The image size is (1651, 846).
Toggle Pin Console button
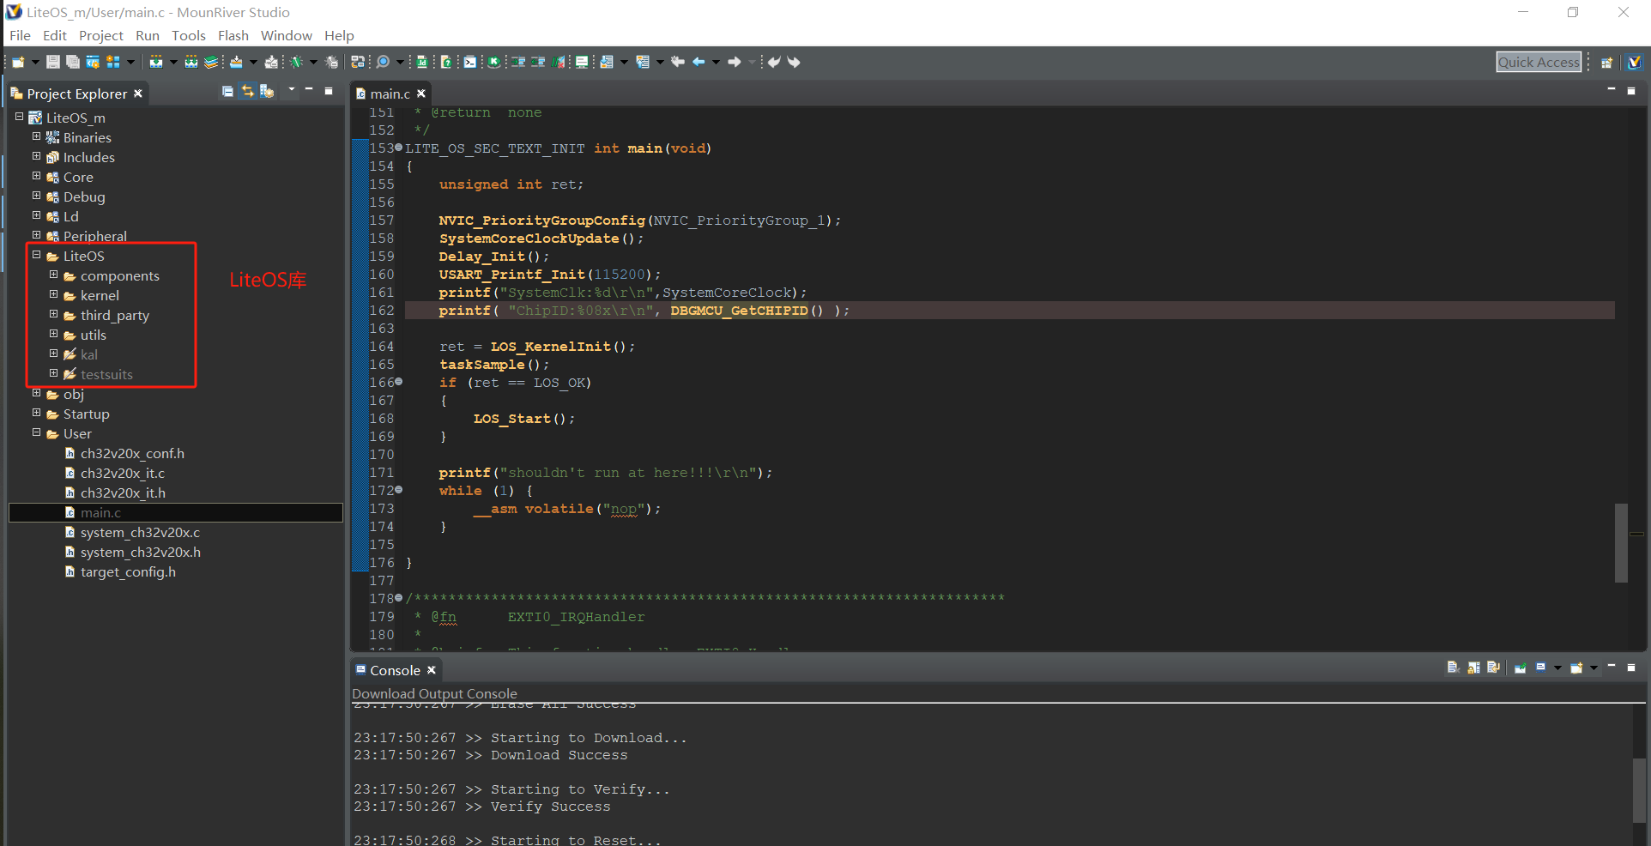(x=1521, y=668)
